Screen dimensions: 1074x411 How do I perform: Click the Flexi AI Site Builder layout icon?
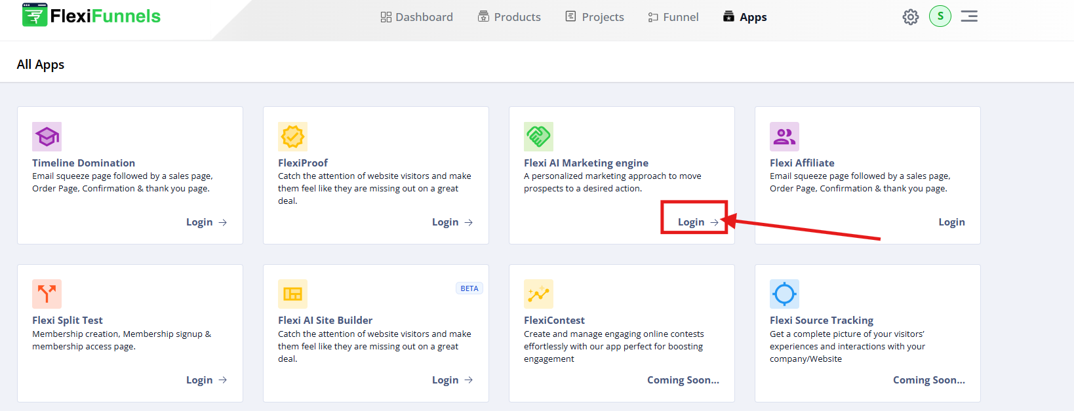point(292,294)
